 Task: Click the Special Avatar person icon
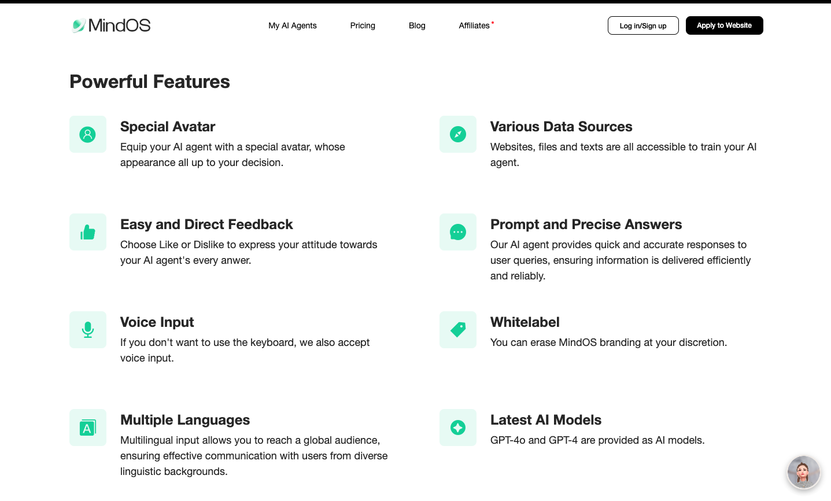pos(88,134)
